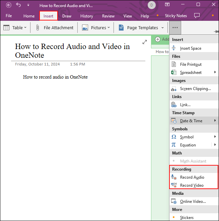The image size is (219, 221).
Task: Choose Link... from the menu
Action: pyautogui.click(x=194, y=105)
